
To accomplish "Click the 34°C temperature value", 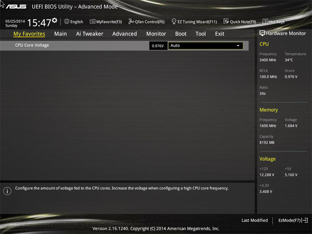I will click(x=289, y=60).
